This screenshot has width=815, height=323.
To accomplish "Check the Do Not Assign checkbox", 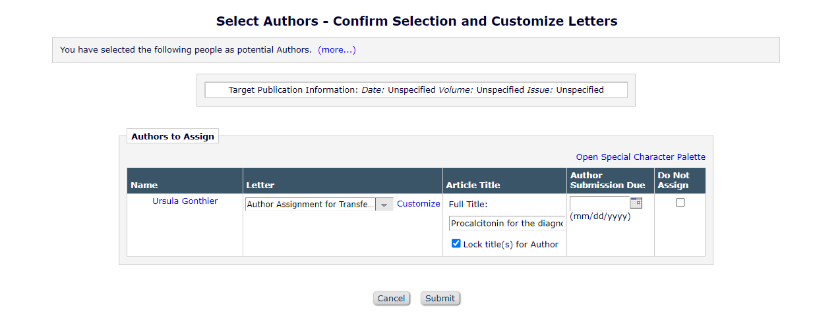I will [680, 203].
